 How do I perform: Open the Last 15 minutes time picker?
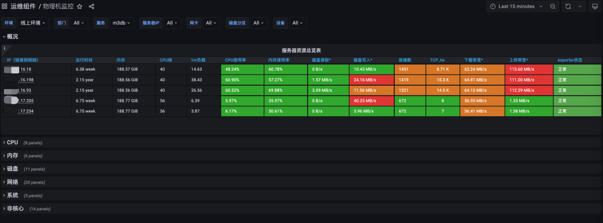516,7
